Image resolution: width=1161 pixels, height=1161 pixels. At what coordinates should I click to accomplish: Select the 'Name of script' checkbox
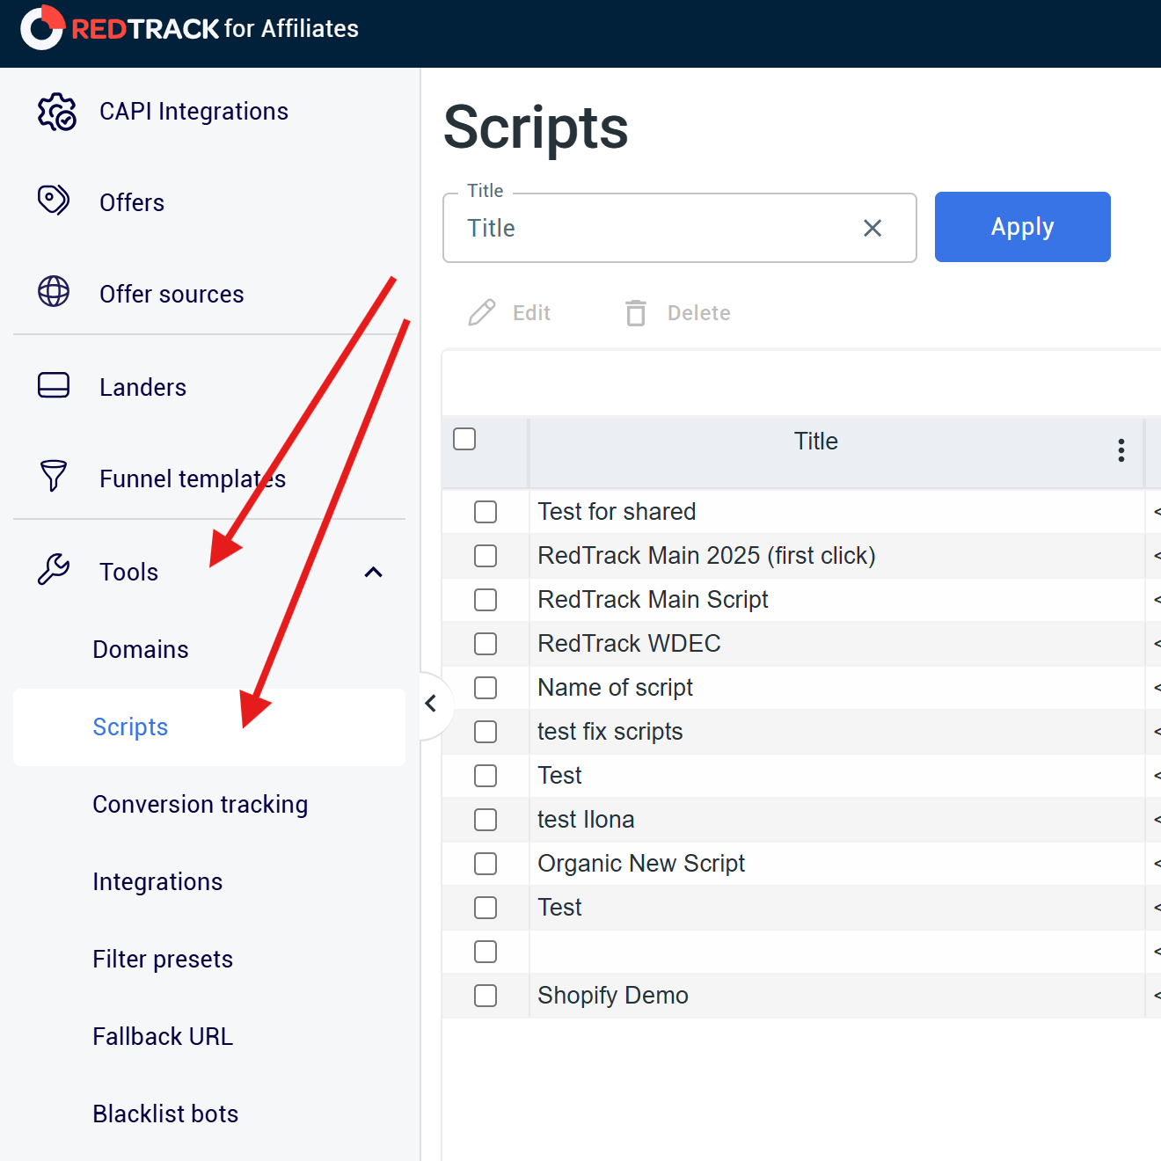click(486, 688)
